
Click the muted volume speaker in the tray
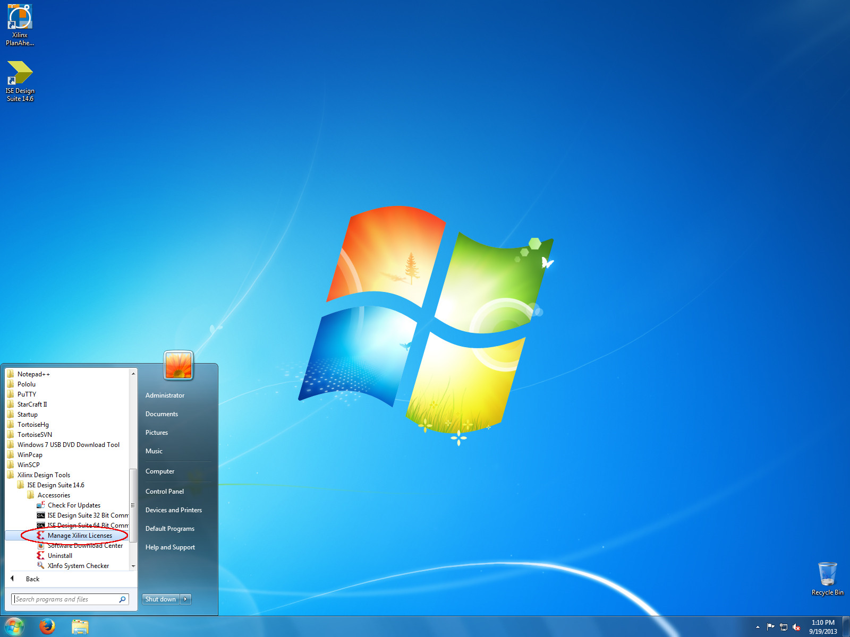click(x=795, y=626)
